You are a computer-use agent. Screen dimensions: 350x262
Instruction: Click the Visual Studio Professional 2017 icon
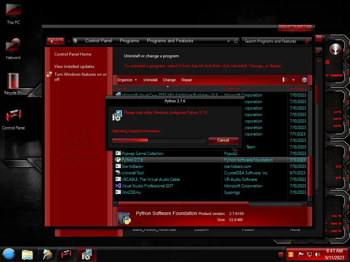coord(118,186)
